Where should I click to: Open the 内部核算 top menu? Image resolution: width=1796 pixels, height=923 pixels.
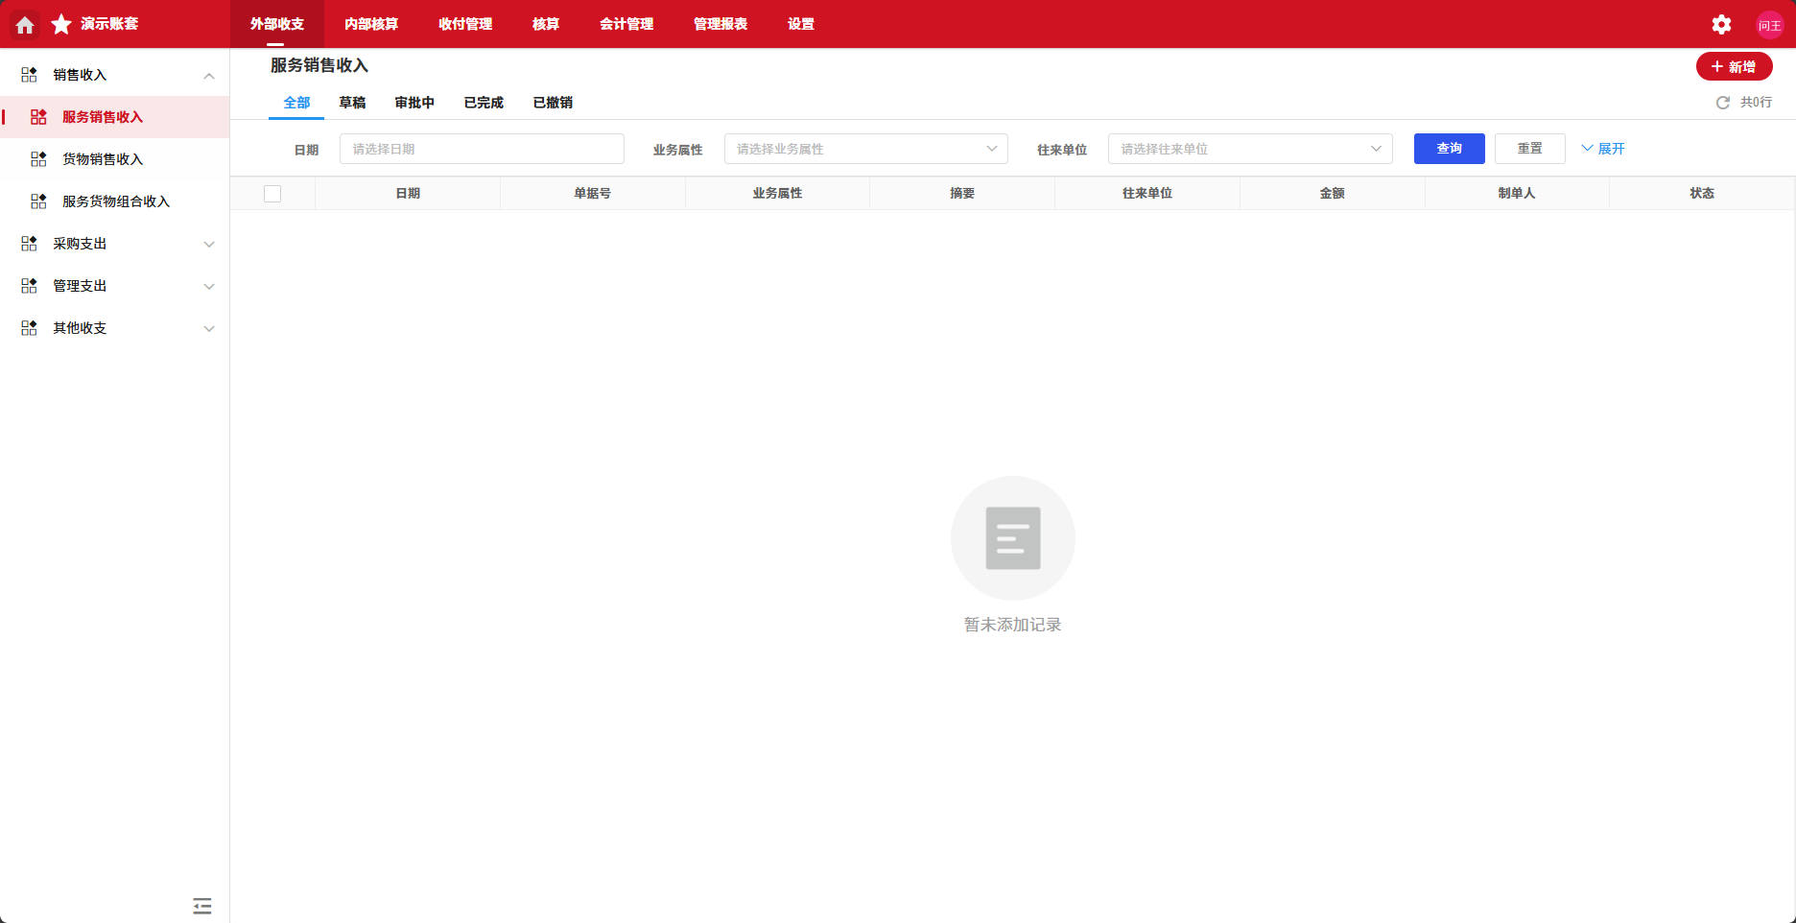[x=371, y=24]
